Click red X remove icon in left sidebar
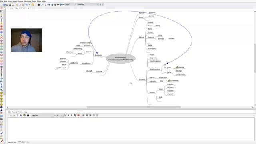Image resolution: width=256 pixels, height=144 pixels. tap(2, 8)
